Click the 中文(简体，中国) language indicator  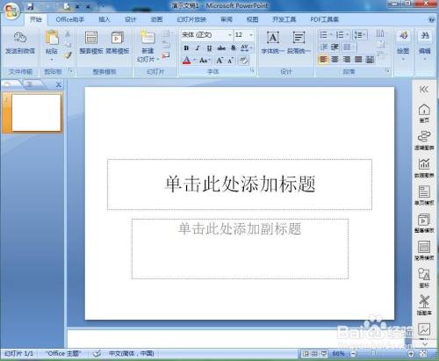[x=132, y=354]
